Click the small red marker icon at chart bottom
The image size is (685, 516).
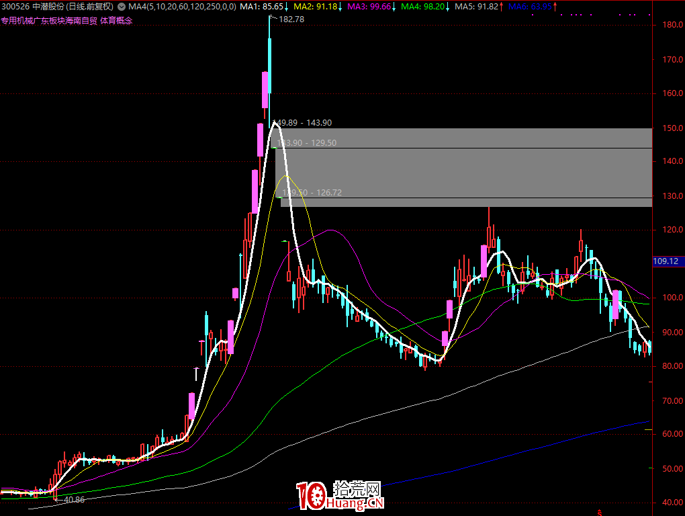point(598,512)
